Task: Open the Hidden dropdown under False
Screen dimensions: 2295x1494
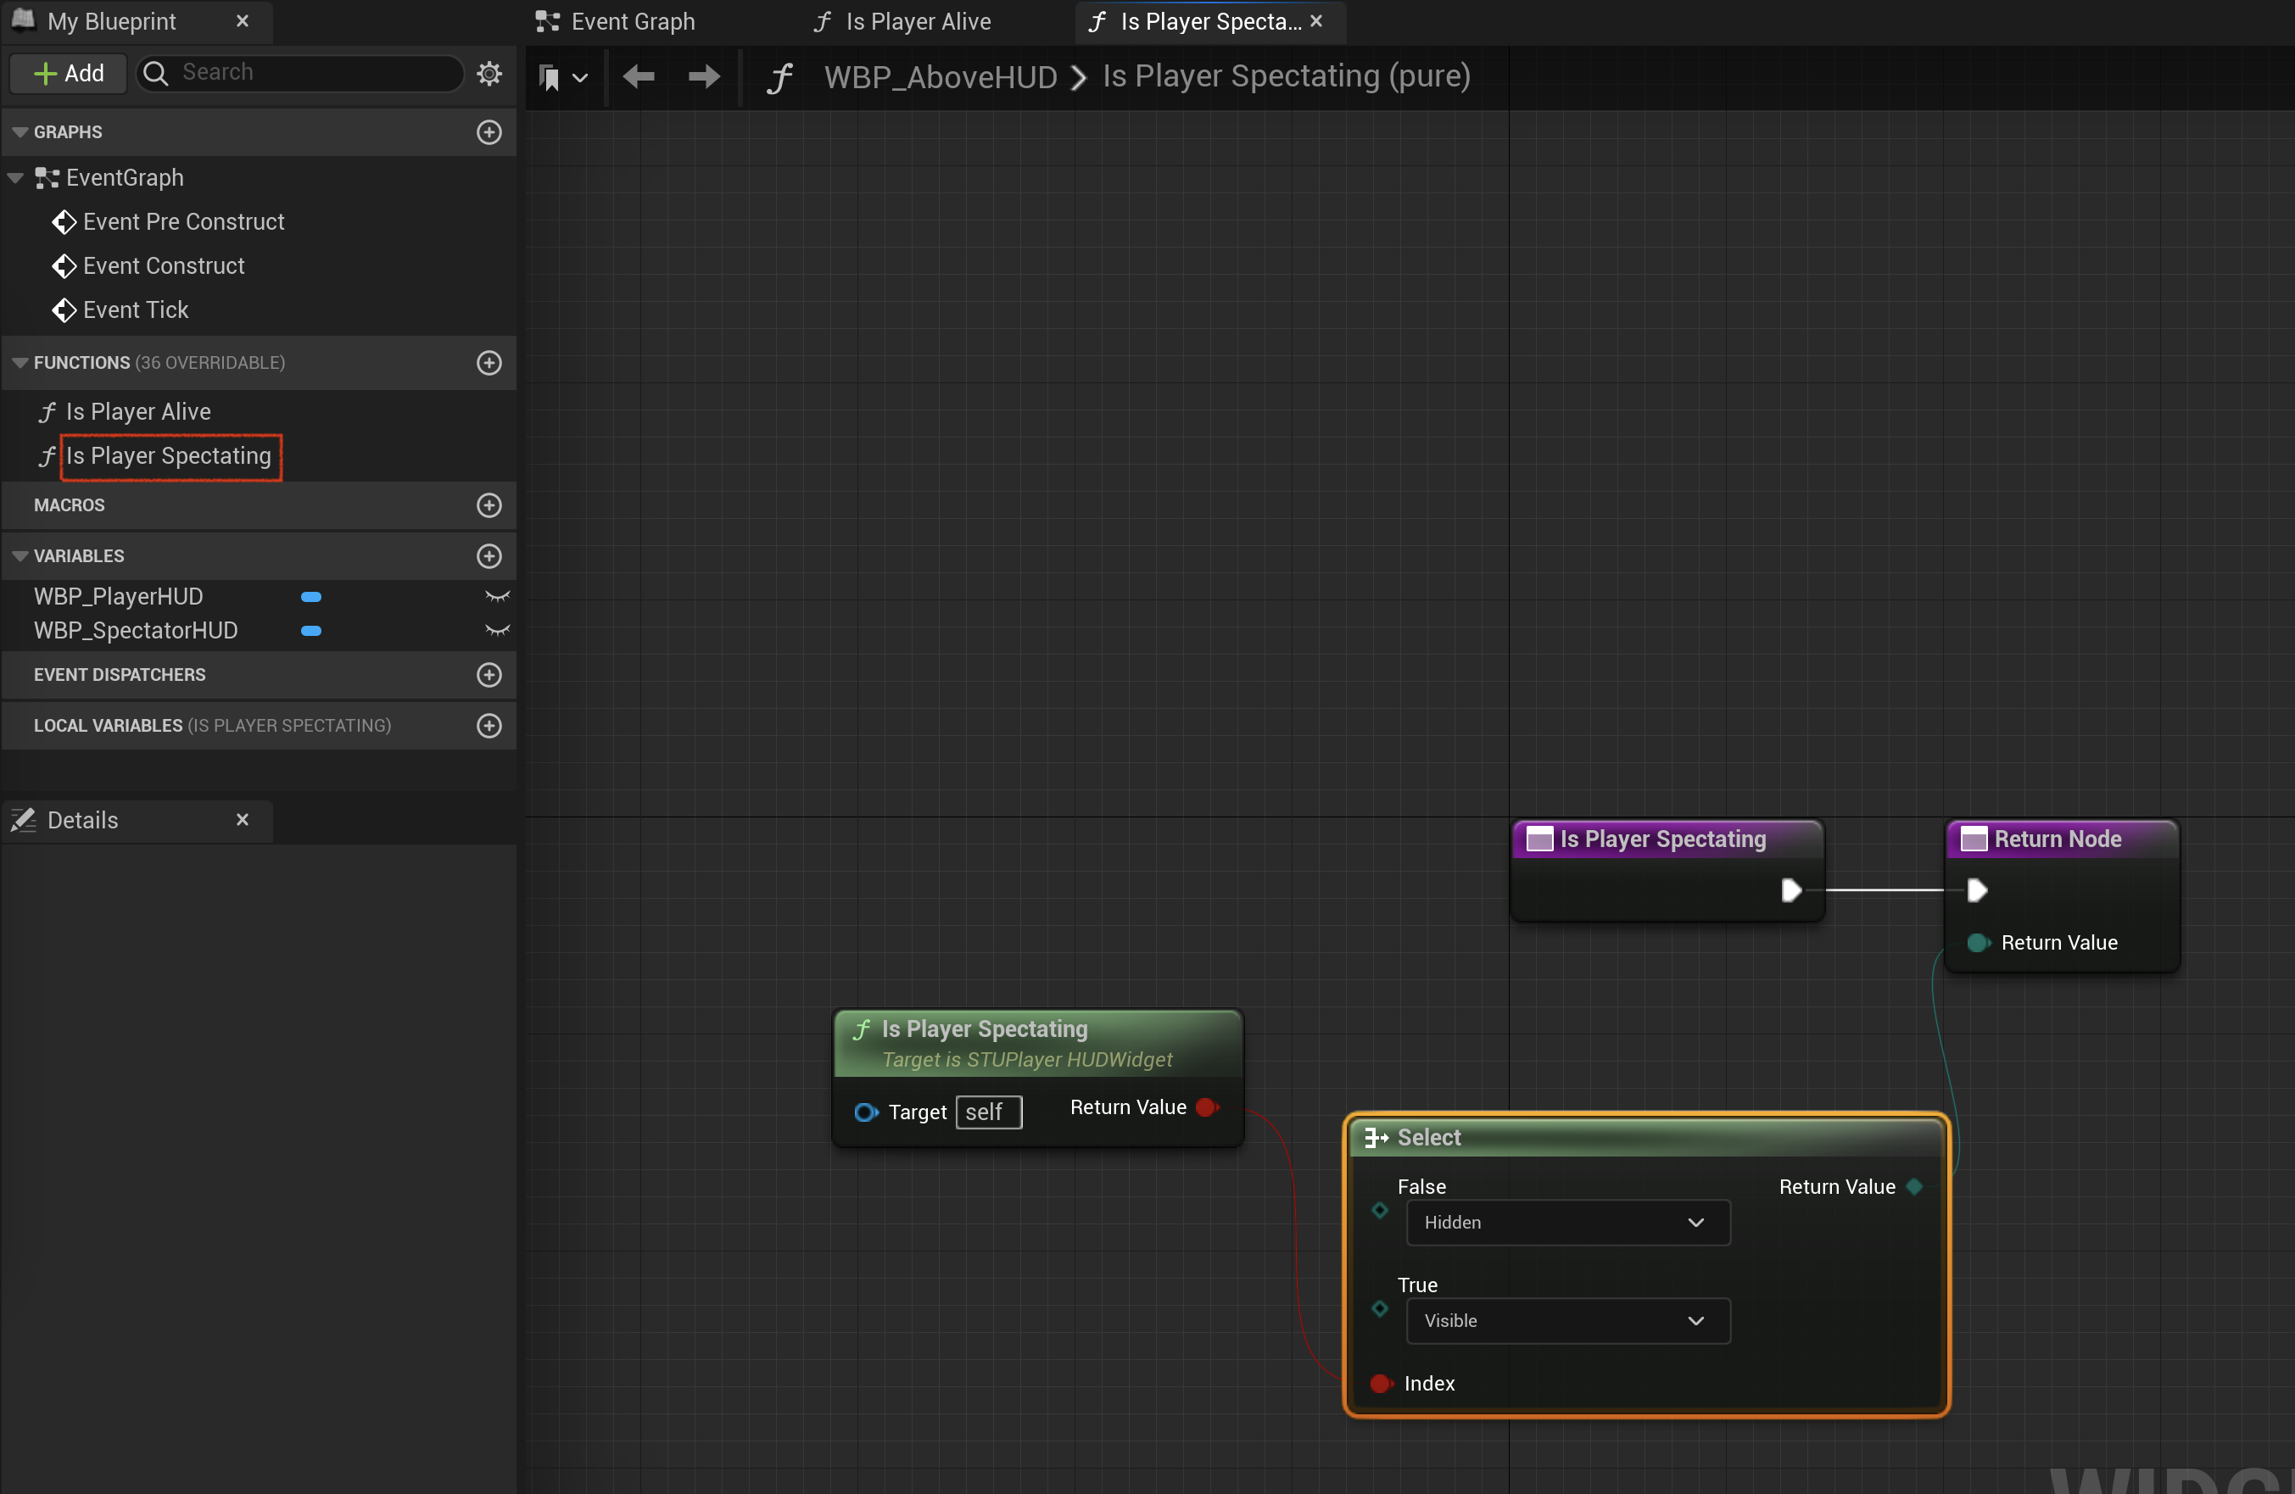Action: pyautogui.click(x=1568, y=1222)
